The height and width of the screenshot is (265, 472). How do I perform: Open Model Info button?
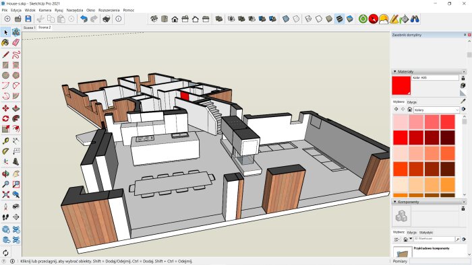pyautogui.click(x=119, y=19)
